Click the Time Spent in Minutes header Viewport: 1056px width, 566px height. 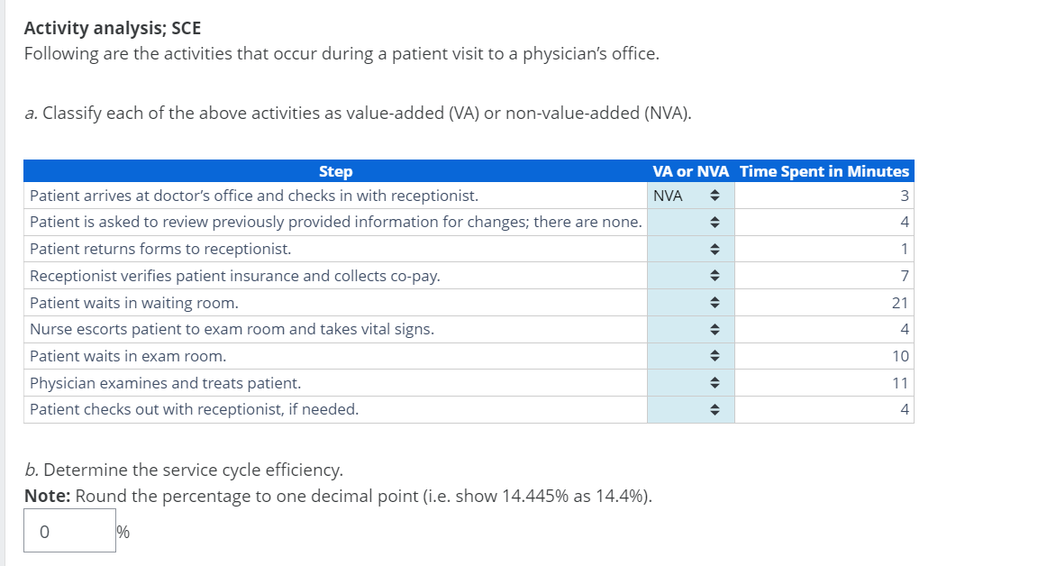[x=824, y=171]
